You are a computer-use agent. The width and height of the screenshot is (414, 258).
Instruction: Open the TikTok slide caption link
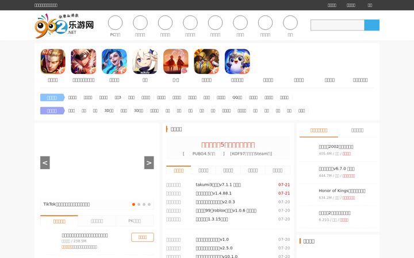click(67, 204)
